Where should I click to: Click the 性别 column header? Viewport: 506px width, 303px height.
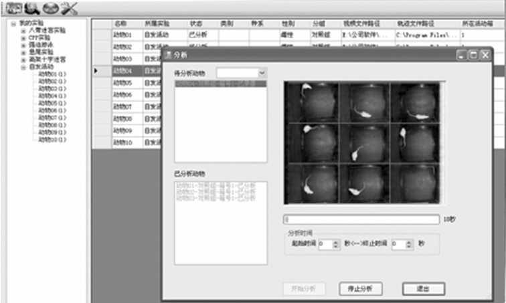(295, 24)
